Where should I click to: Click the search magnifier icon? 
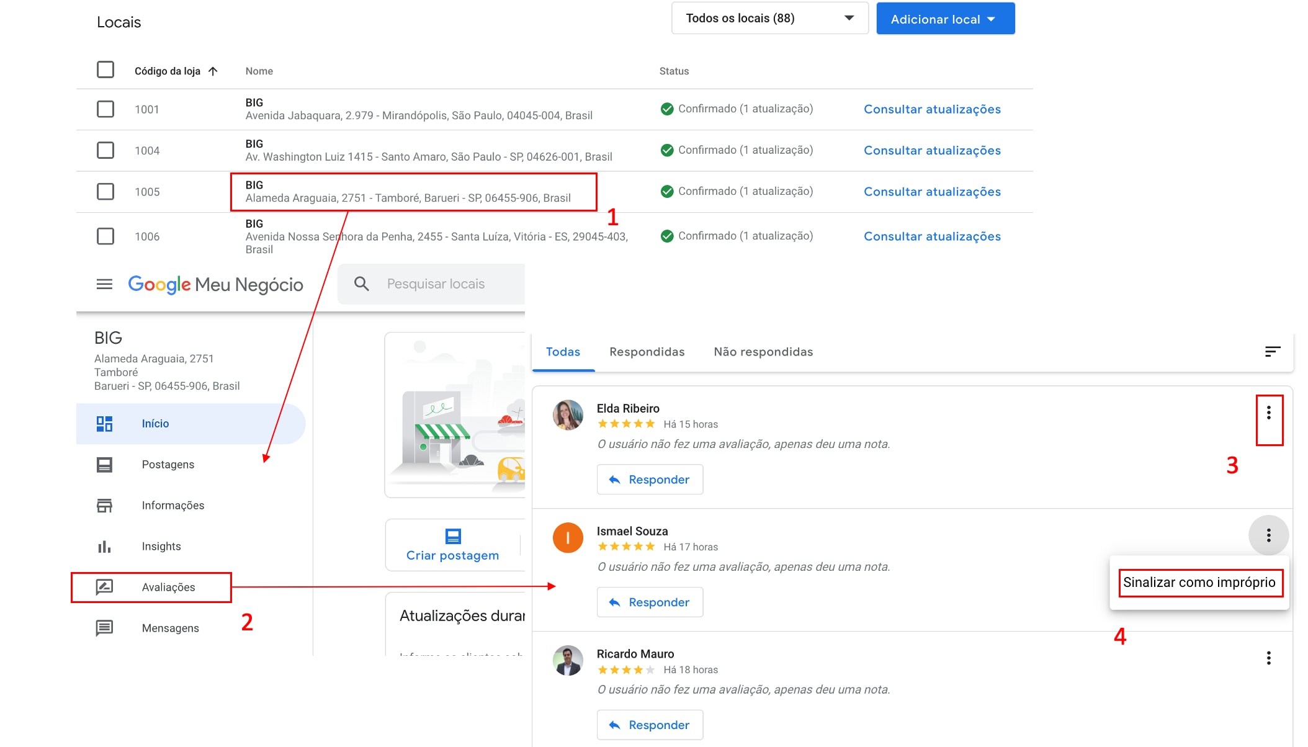coord(362,284)
